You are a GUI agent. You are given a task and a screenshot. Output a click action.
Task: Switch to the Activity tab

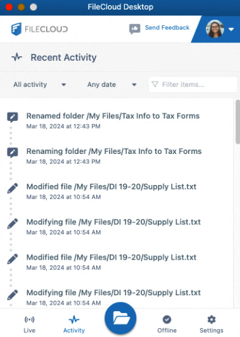tap(74, 324)
